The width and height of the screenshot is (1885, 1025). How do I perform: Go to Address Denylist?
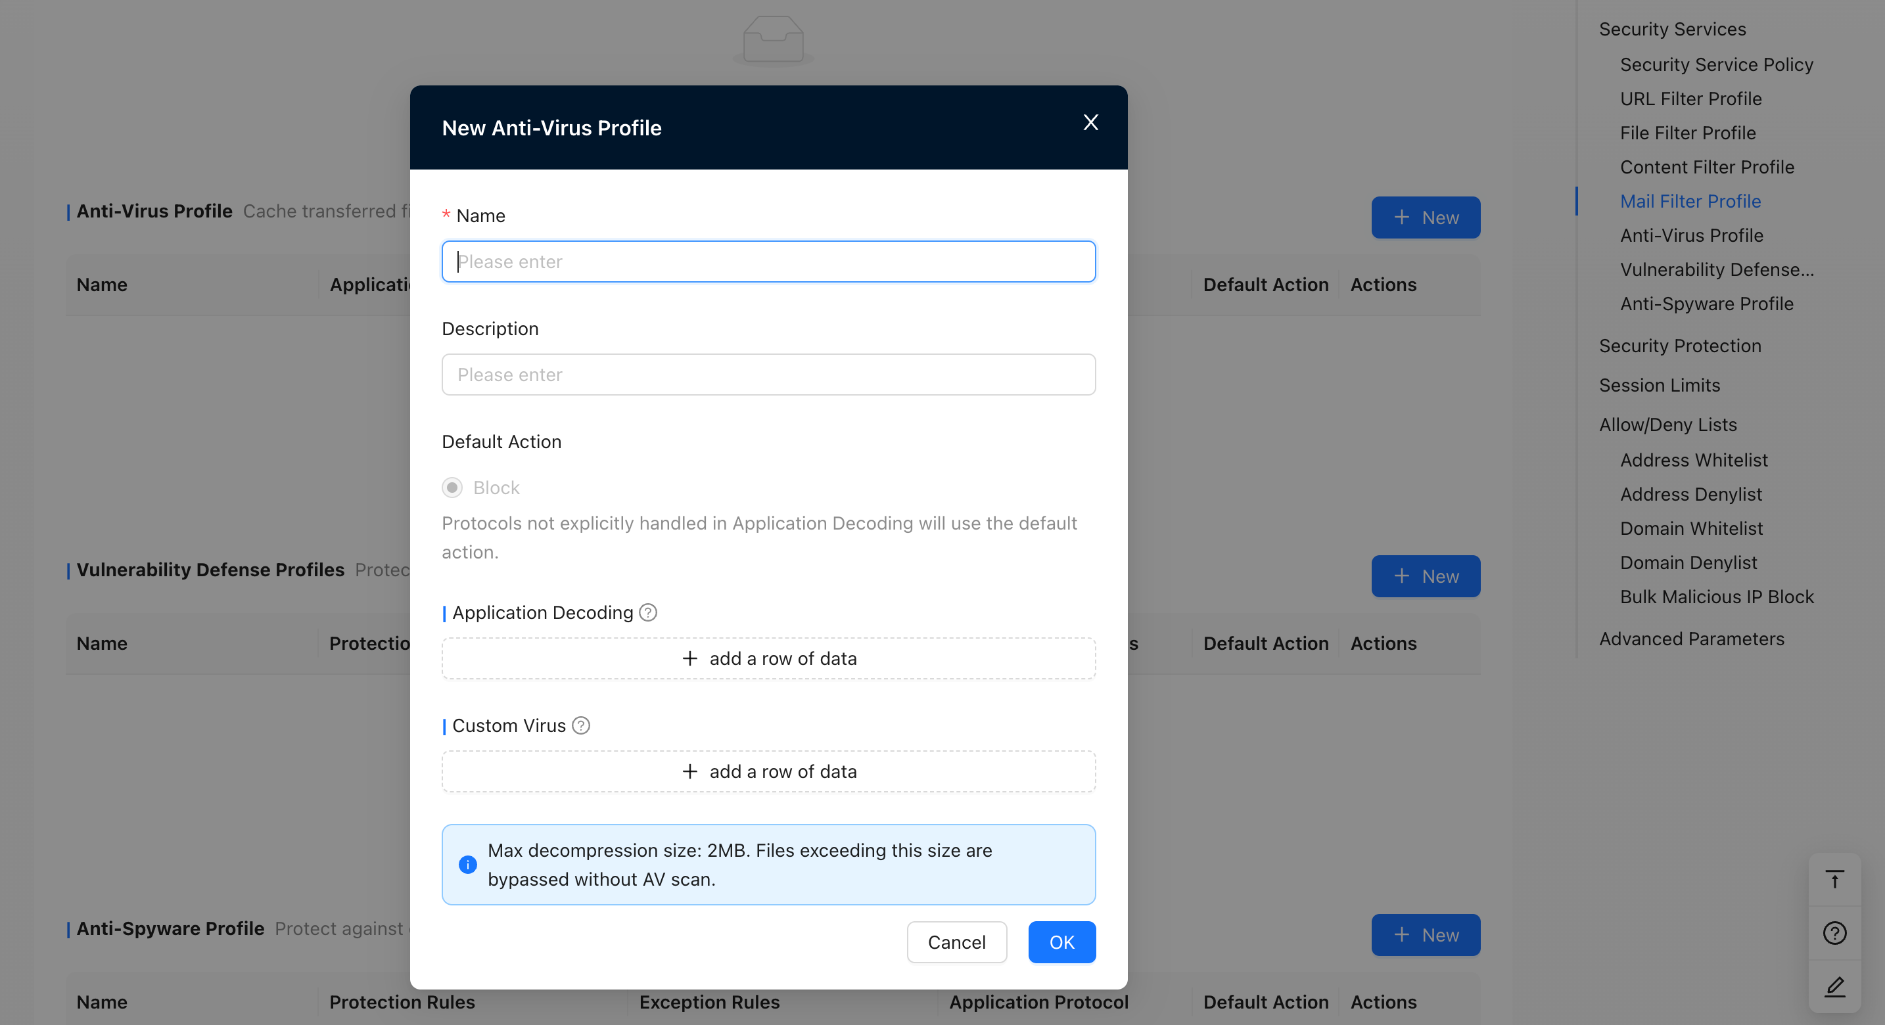click(x=1690, y=495)
